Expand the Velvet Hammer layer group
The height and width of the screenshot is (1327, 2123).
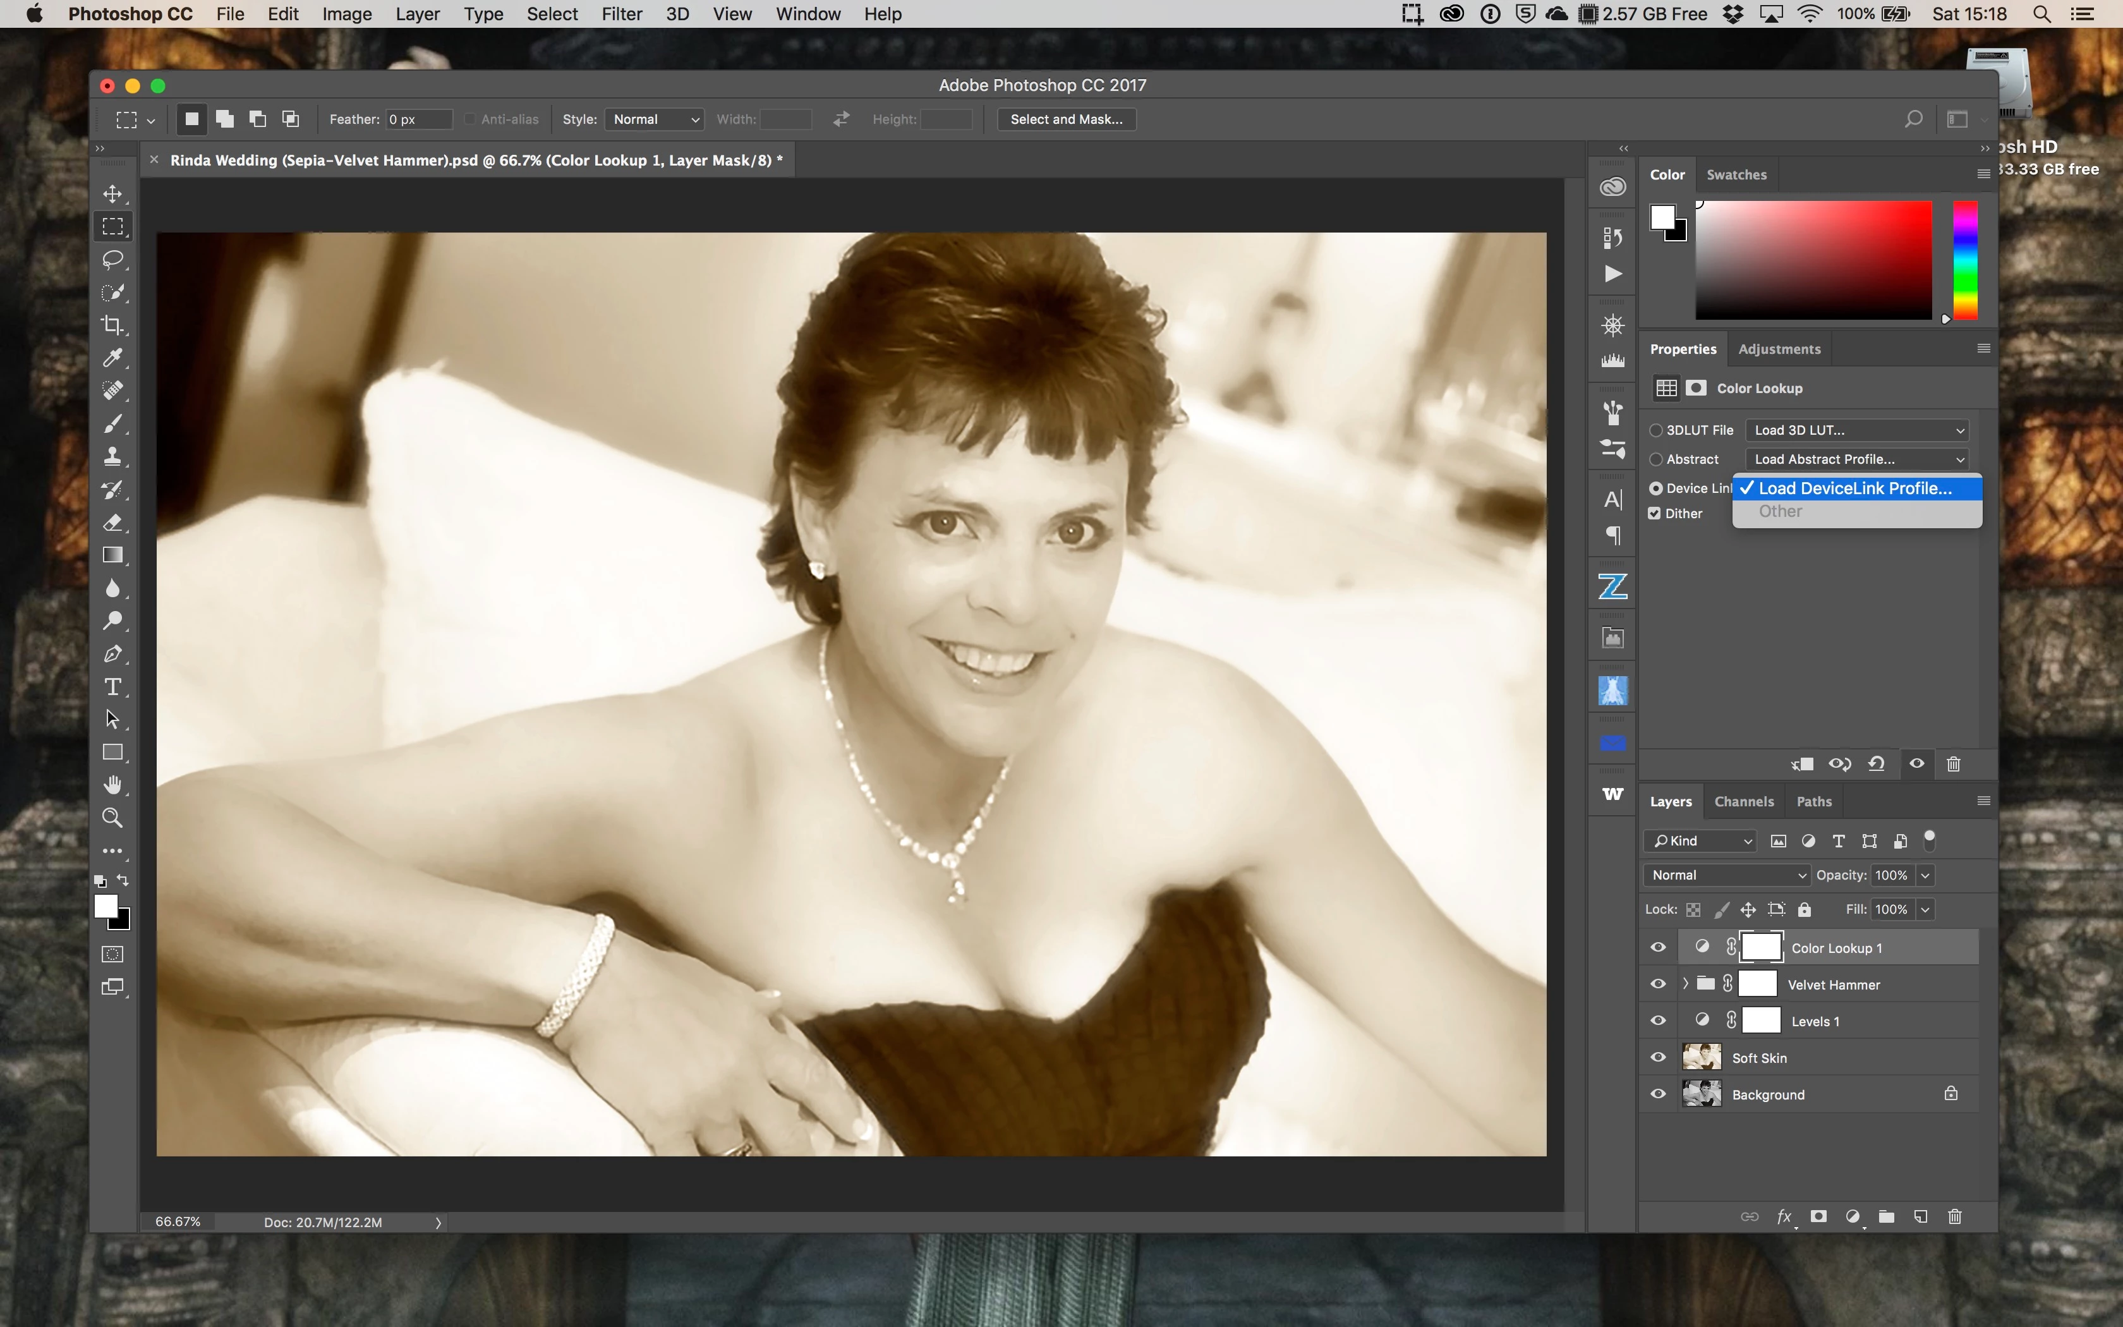click(1685, 984)
